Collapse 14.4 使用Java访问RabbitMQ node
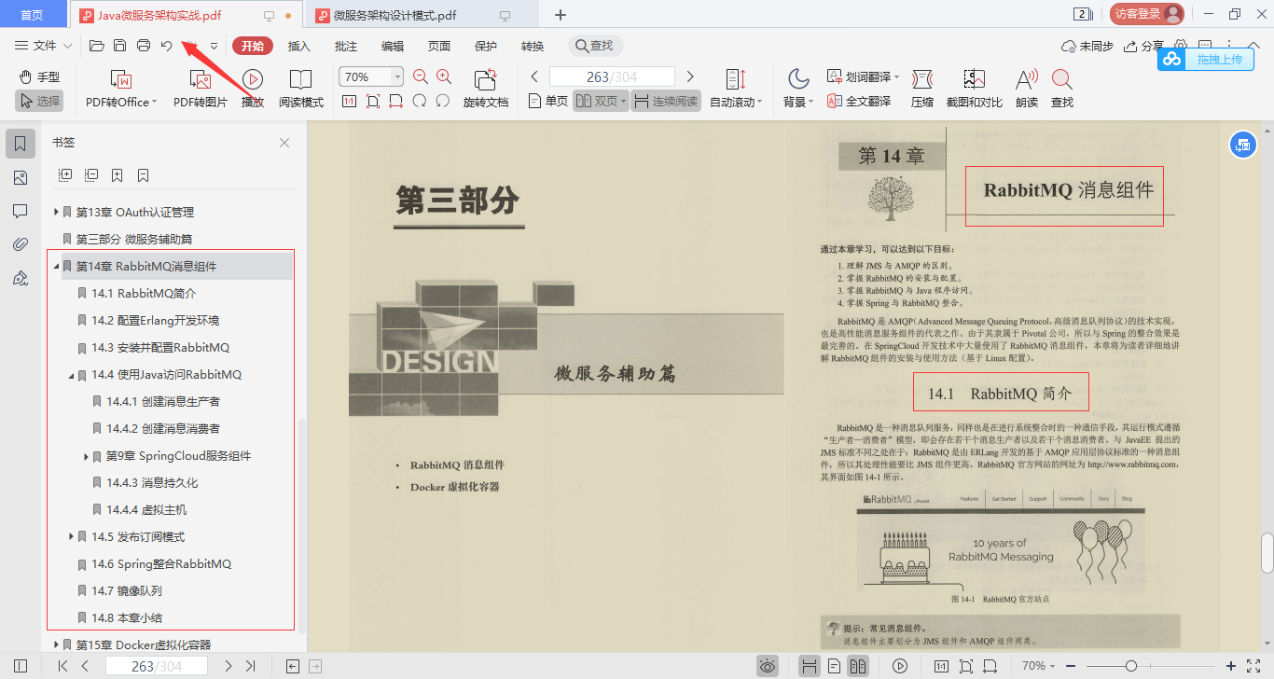This screenshot has width=1274, height=679. click(71, 375)
